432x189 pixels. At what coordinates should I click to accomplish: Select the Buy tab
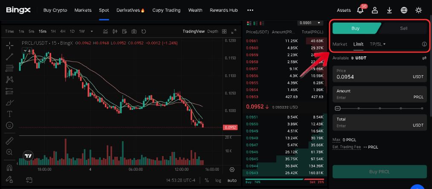click(x=355, y=28)
